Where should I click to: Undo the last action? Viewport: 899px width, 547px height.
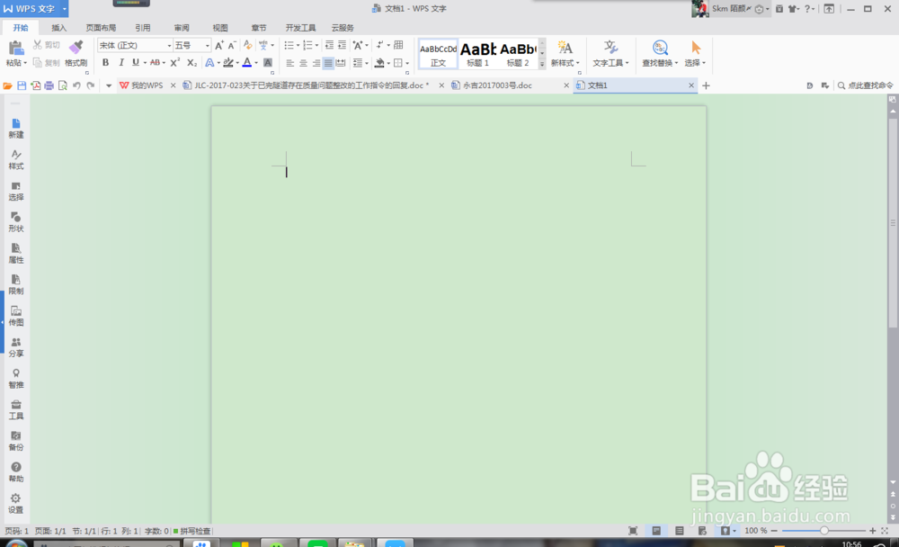[x=76, y=85]
